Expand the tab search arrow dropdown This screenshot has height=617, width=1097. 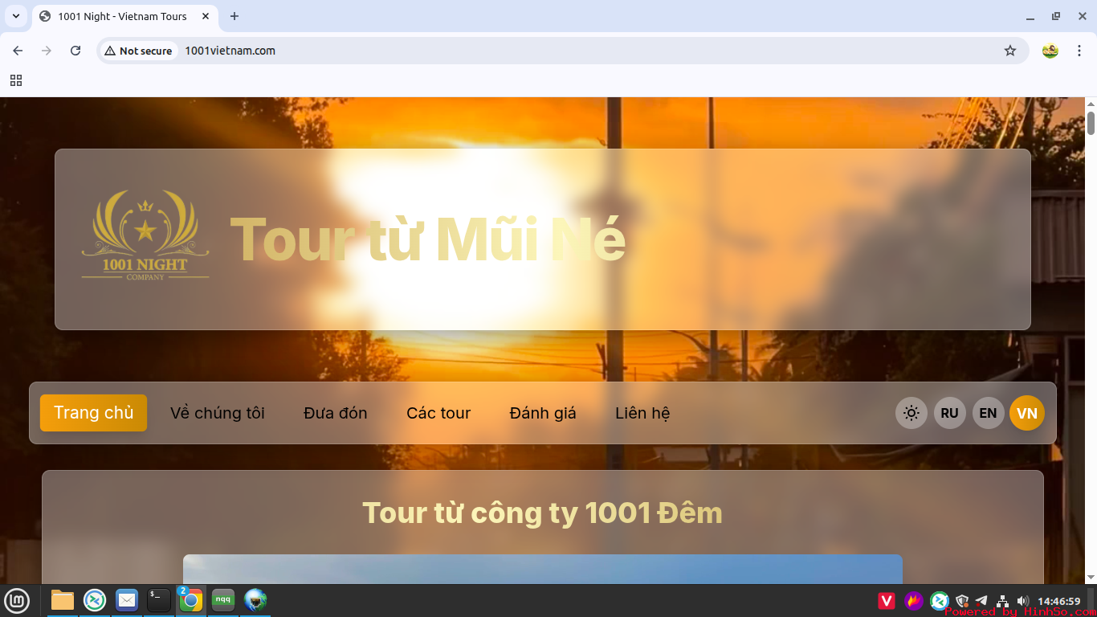pyautogui.click(x=15, y=16)
